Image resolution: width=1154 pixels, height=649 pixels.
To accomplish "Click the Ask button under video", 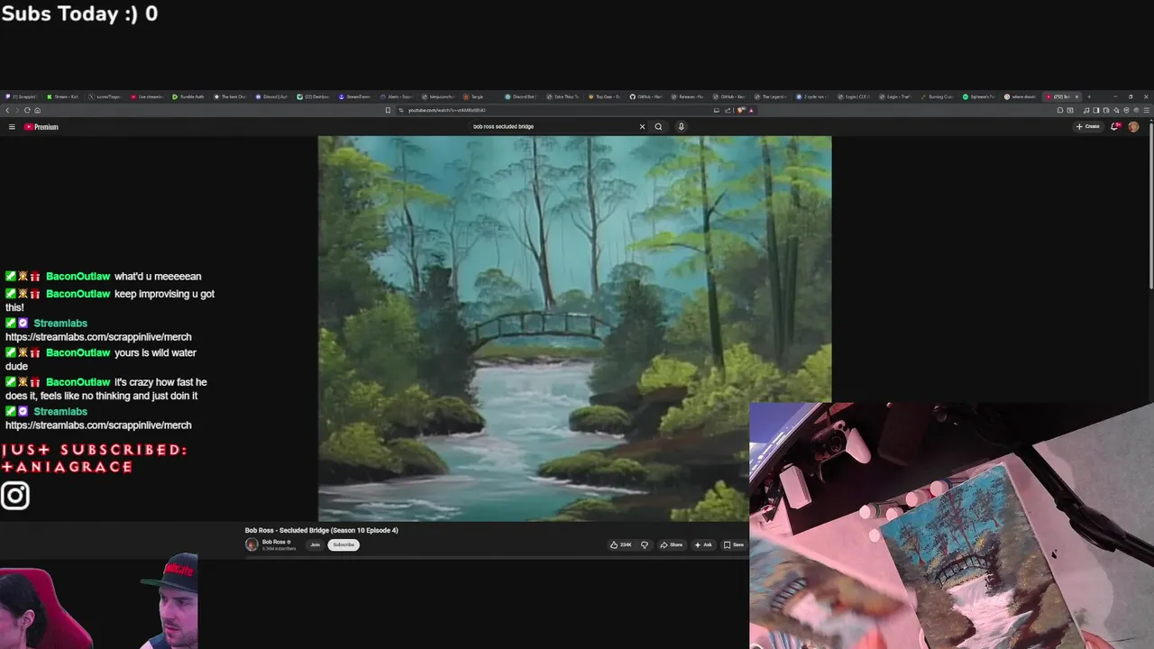I will point(703,544).
